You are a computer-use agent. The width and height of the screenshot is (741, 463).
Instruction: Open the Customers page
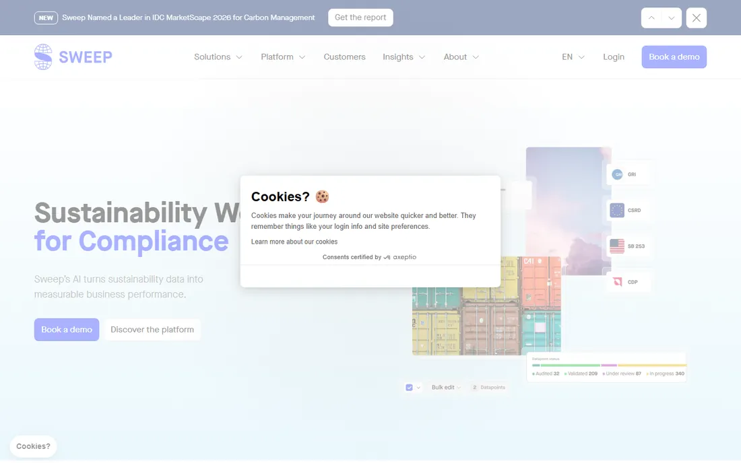344,57
